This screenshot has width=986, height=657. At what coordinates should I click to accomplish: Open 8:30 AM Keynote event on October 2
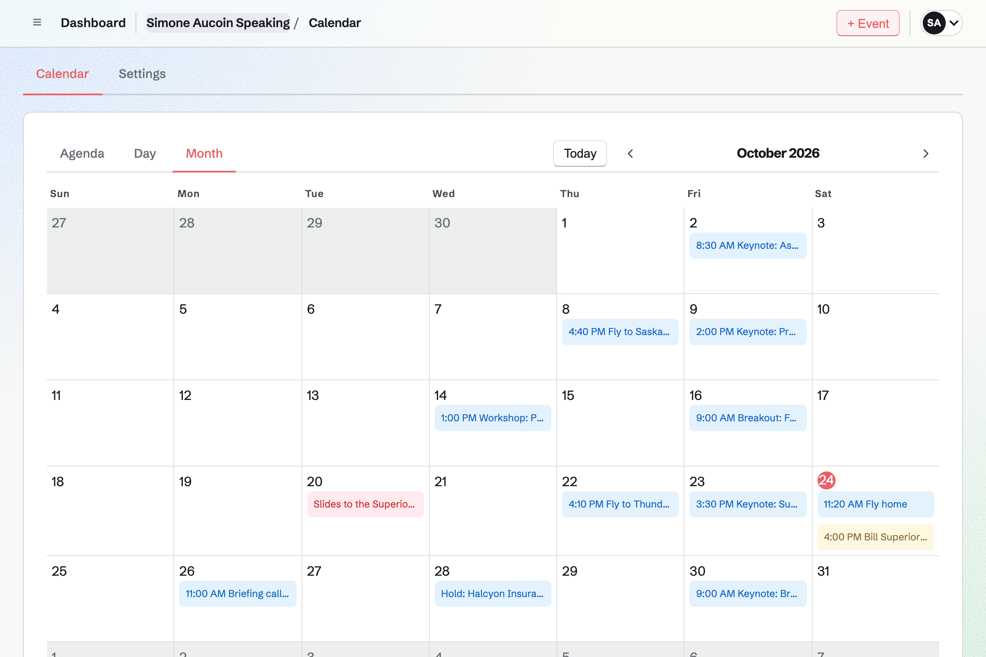coord(748,246)
